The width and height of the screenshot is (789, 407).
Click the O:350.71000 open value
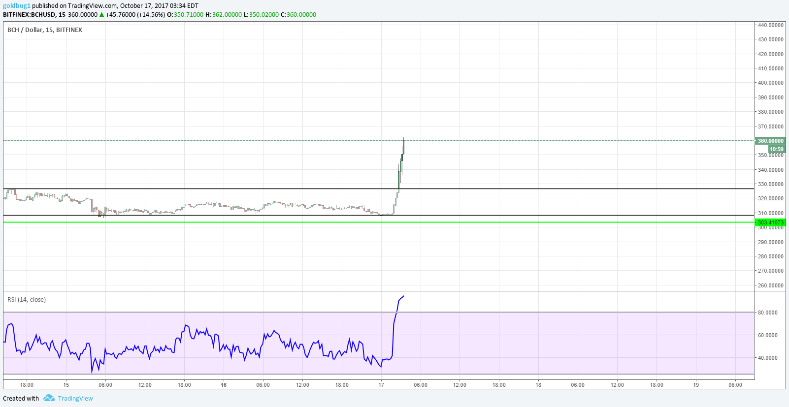tap(185, 15)
